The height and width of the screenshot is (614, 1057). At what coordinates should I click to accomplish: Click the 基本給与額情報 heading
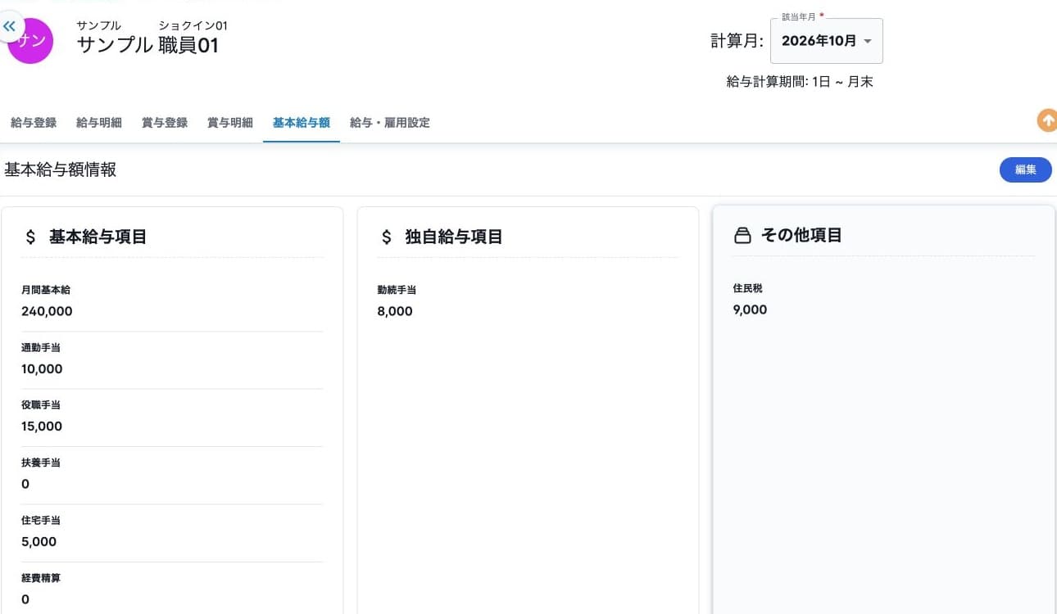(x=61, y=169)
